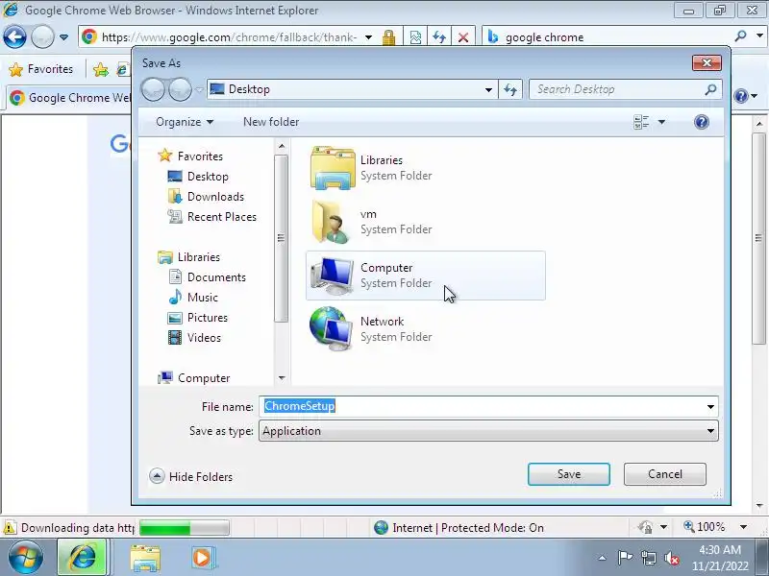Viewport: 769px width, 576px height.
Task: Open the Windows Start menu
Action: pos(25,558)
